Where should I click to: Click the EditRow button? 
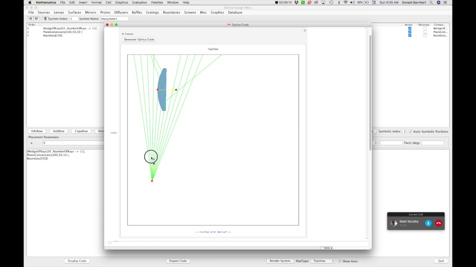point(37,131)
